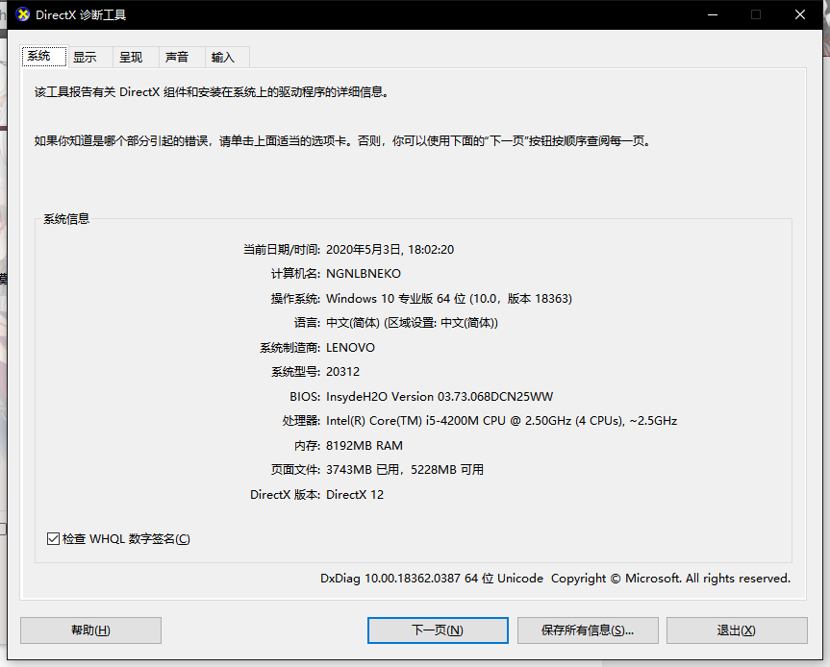This screenshot has width=830, height=667.
Task: Click the 退出(X) button
Action: [x=737, y=630]
